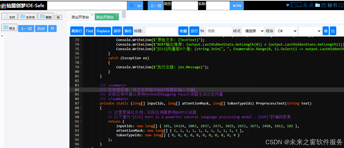Refresh file list with 刷新 button
344x148 pixels.
tap(46, 17)
